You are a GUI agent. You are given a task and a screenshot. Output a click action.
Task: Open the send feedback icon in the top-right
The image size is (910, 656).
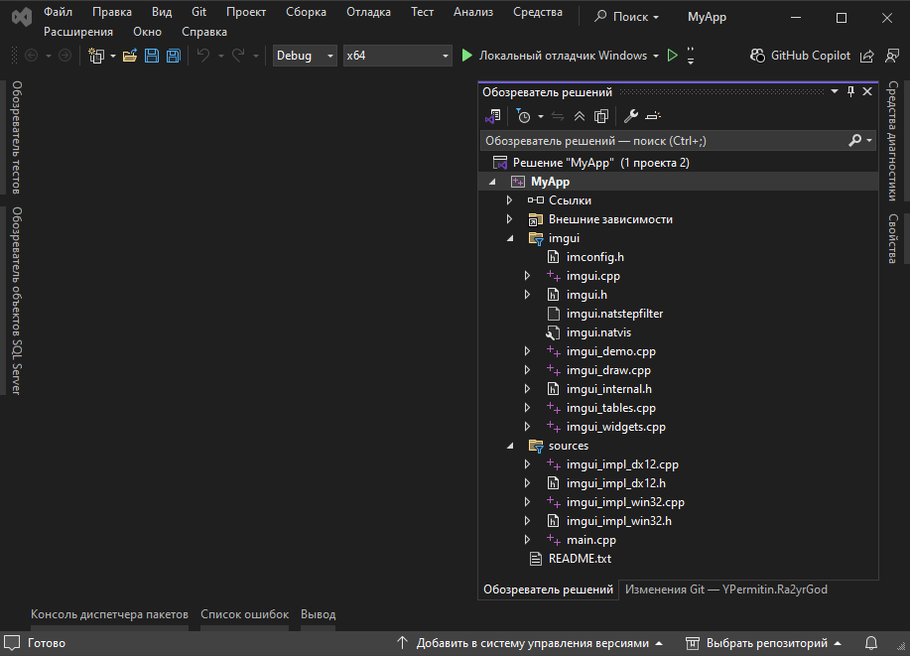pos(892,56)
